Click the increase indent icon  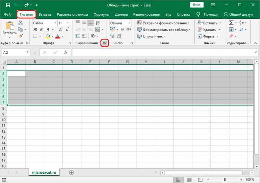point(84,36)
